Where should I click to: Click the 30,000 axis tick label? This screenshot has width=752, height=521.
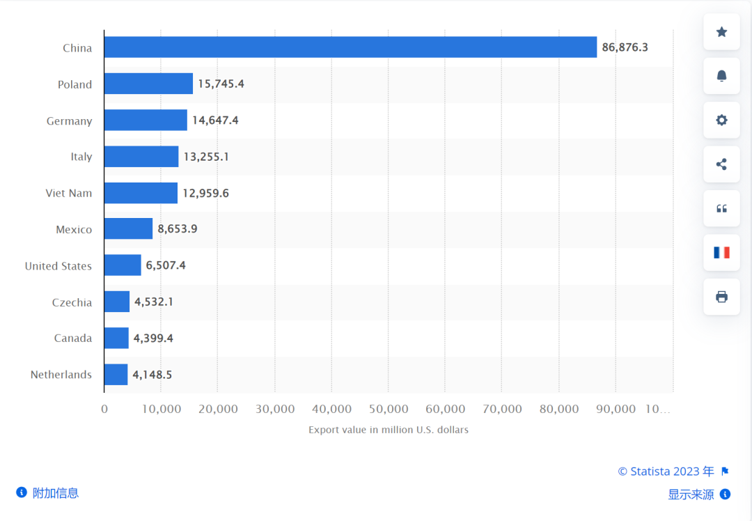(275, 410)
